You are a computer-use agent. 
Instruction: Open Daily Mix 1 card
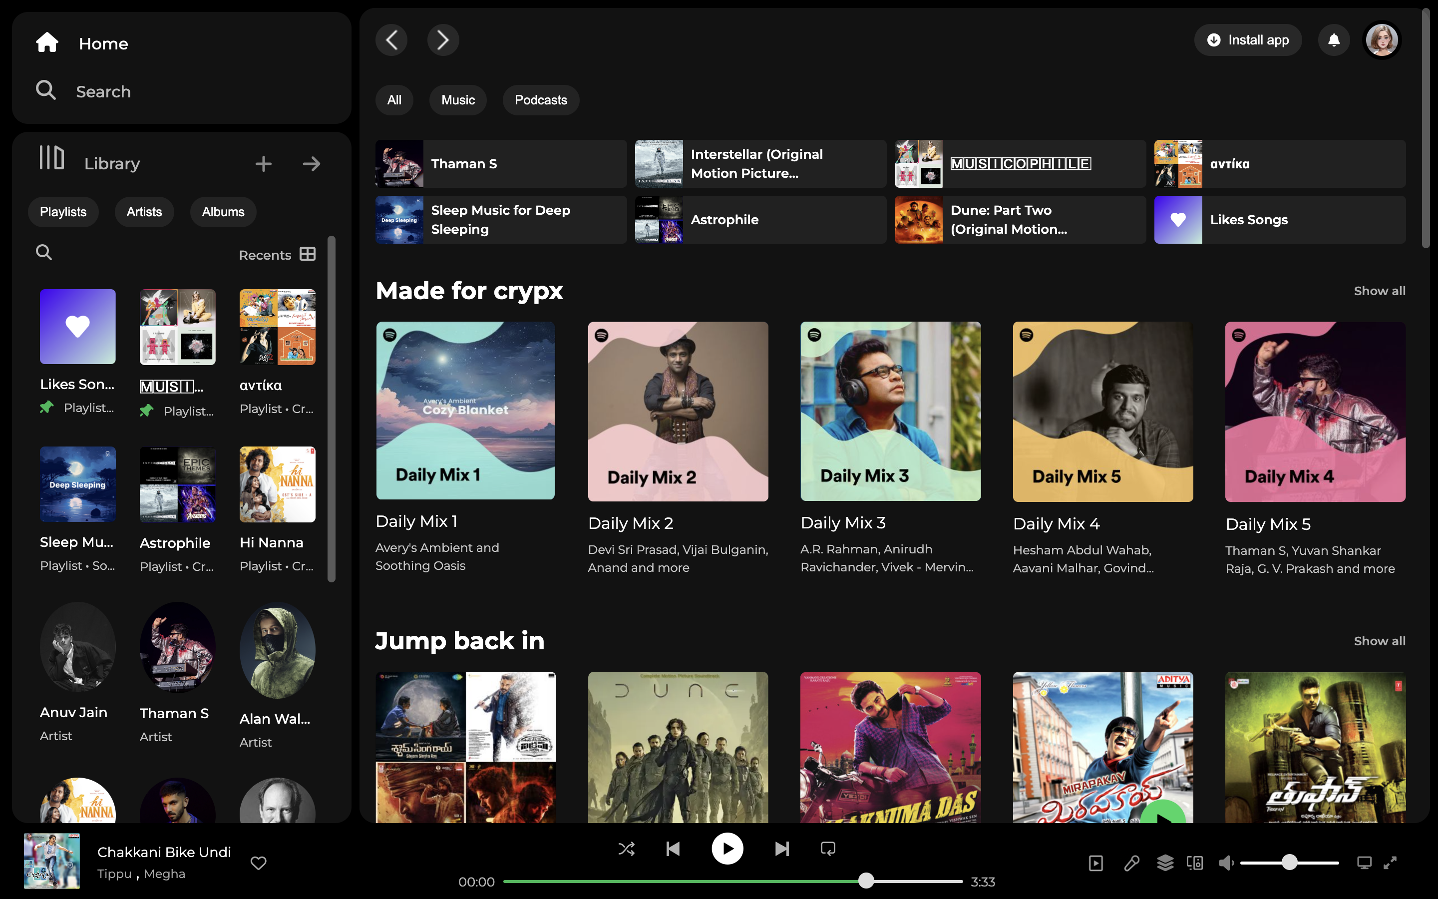pyautogui.click(x=465, y=447)
